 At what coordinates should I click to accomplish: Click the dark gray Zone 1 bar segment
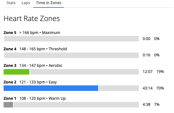pyautogui.click(x=8, y=105)
